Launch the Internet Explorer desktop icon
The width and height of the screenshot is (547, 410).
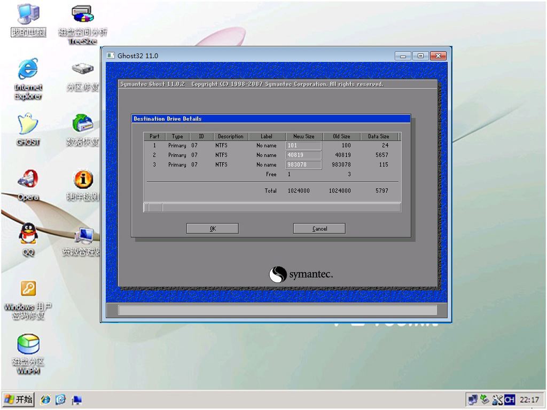click(28, 79)
